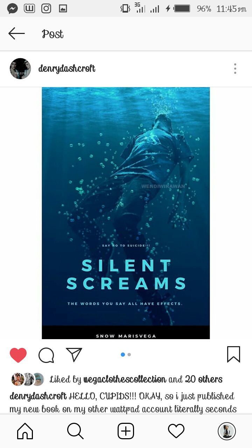
Task: Switch to the second carousel dot
Action: click(129, 355)
